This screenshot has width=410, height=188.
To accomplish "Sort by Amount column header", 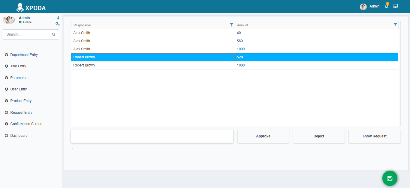I will (317, 25).
